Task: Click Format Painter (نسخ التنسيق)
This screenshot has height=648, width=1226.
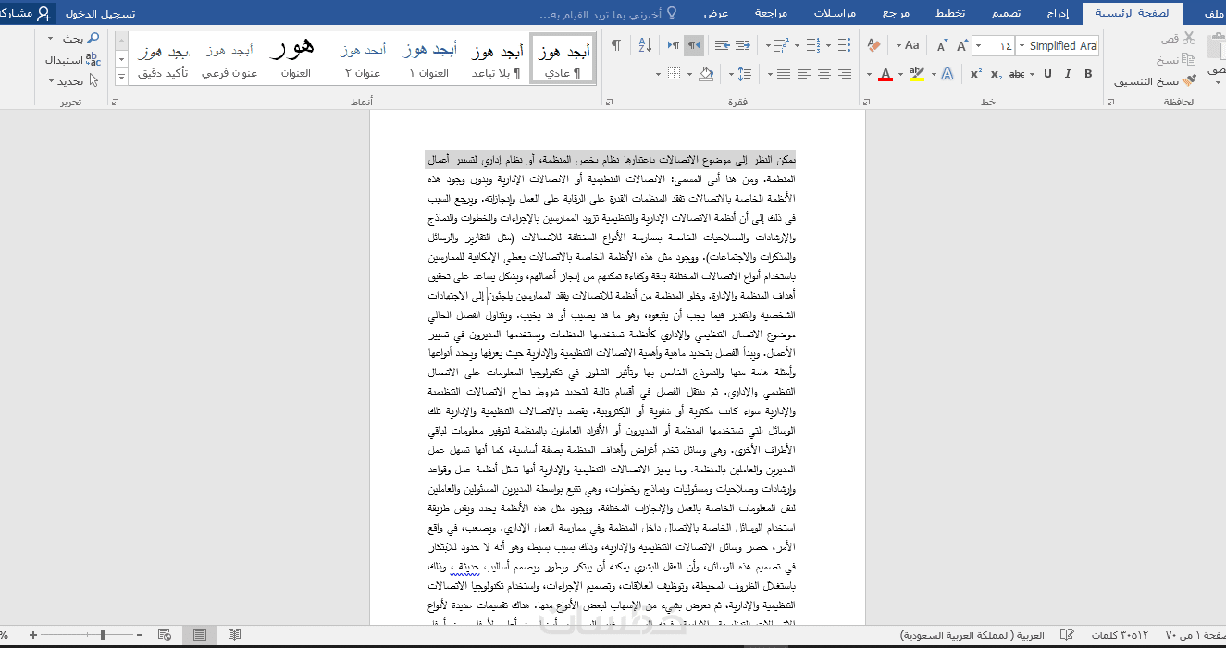Action: (1155, 81)
